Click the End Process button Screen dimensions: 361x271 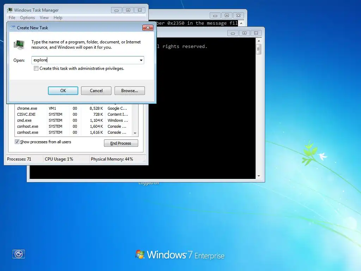pyautogui.click(x=121, y=143)
